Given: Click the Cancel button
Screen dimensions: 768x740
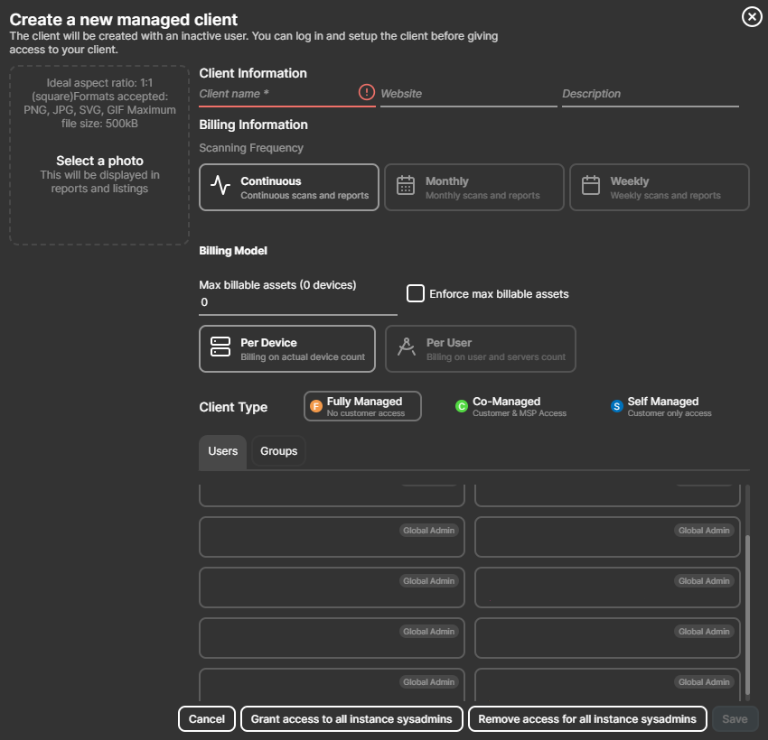Looking at the screenshot, I should (207, 718).
